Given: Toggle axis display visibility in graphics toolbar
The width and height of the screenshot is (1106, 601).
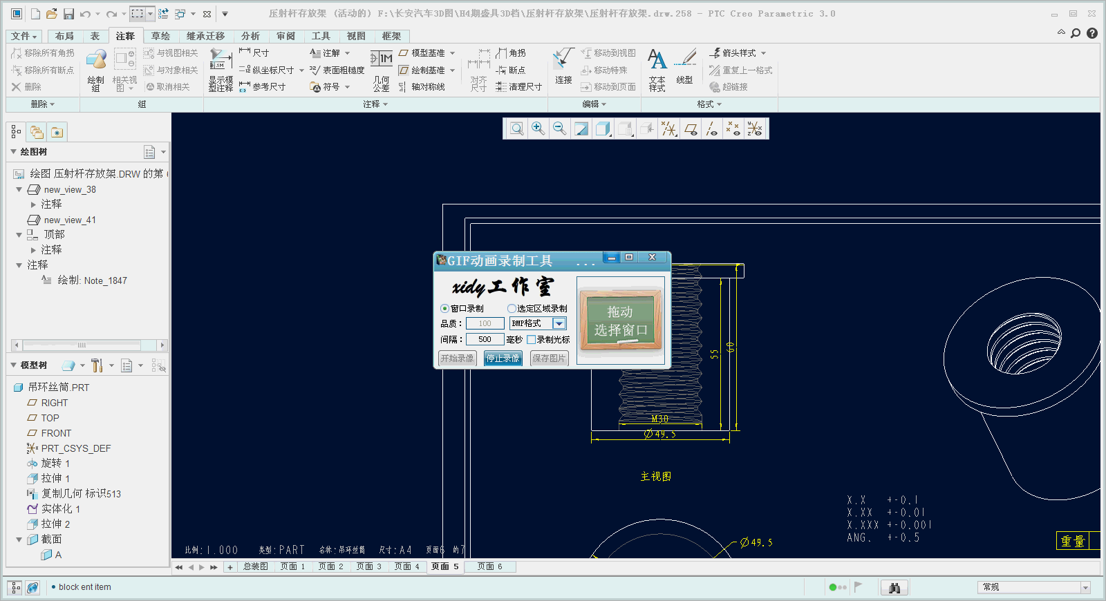Looking at the screenshot, I should pyautogui.click(x=712, y=128).
